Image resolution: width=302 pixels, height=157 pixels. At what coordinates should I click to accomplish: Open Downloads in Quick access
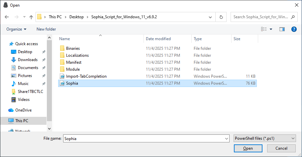pyautogui.click(x=28, y=60)
